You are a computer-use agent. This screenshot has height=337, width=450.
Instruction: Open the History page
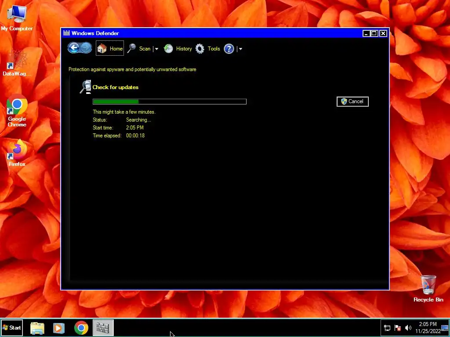click(178, 49)
